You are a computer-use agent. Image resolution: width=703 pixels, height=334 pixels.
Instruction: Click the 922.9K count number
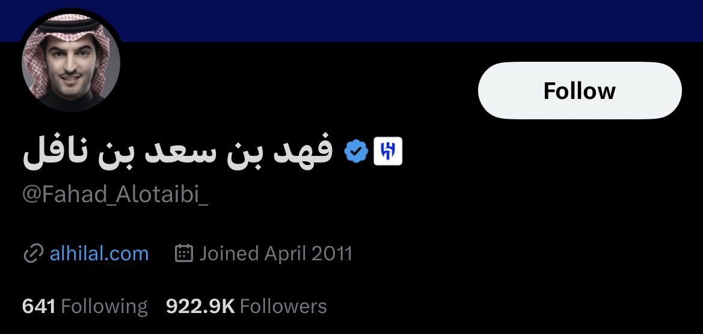coord(200,307)
